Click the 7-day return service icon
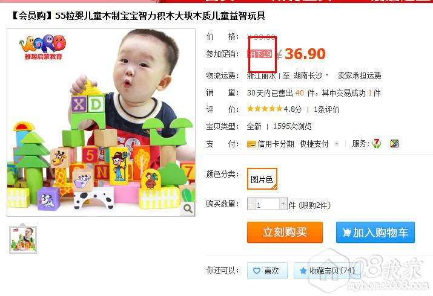Image resolution: width=433 pixels, height=296 pixels. pyautogui.click(x=377, y=143)
